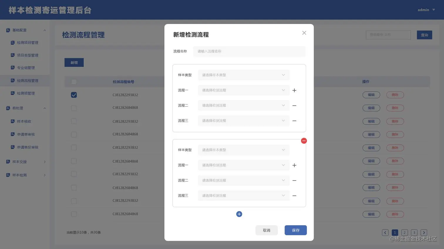
Task: Go to page 1 in pagination
Action: point(395,233)
